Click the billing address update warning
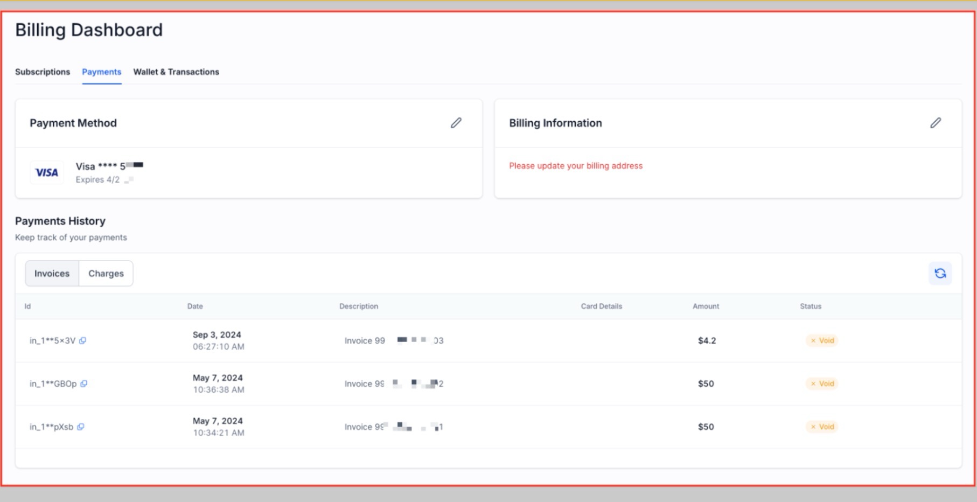This screenshot has width=977, height=502. coord(576,166)
